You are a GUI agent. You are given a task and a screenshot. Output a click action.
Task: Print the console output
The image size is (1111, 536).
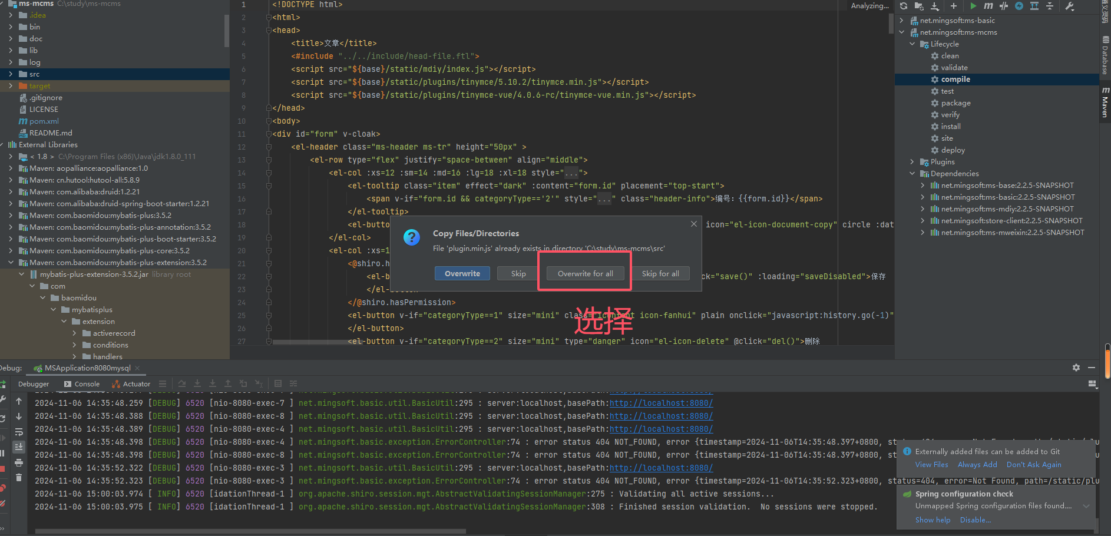(x=19, y=462)
